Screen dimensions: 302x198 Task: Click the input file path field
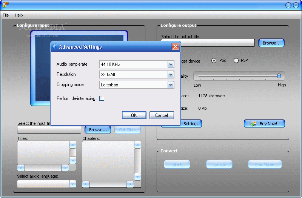point(49,129)
